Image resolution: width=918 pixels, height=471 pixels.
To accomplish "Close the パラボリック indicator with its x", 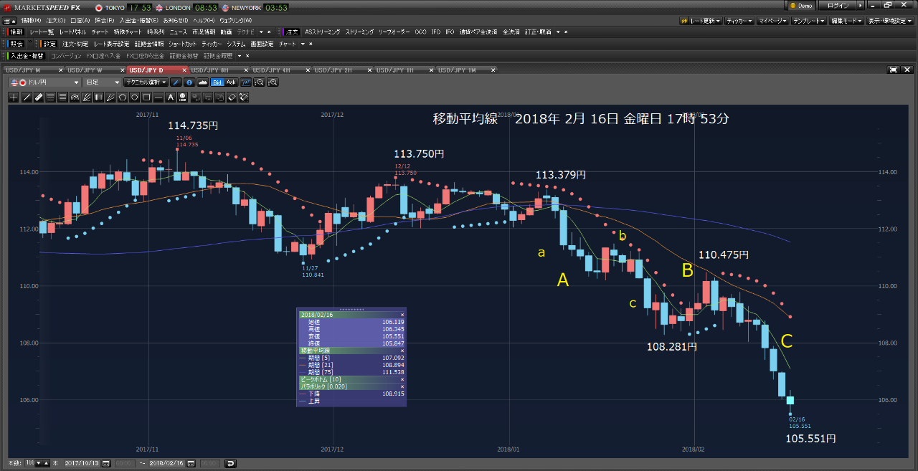I will point(402,386).
